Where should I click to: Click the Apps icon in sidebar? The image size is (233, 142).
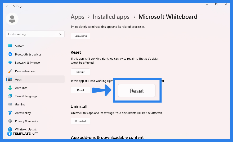10,79
